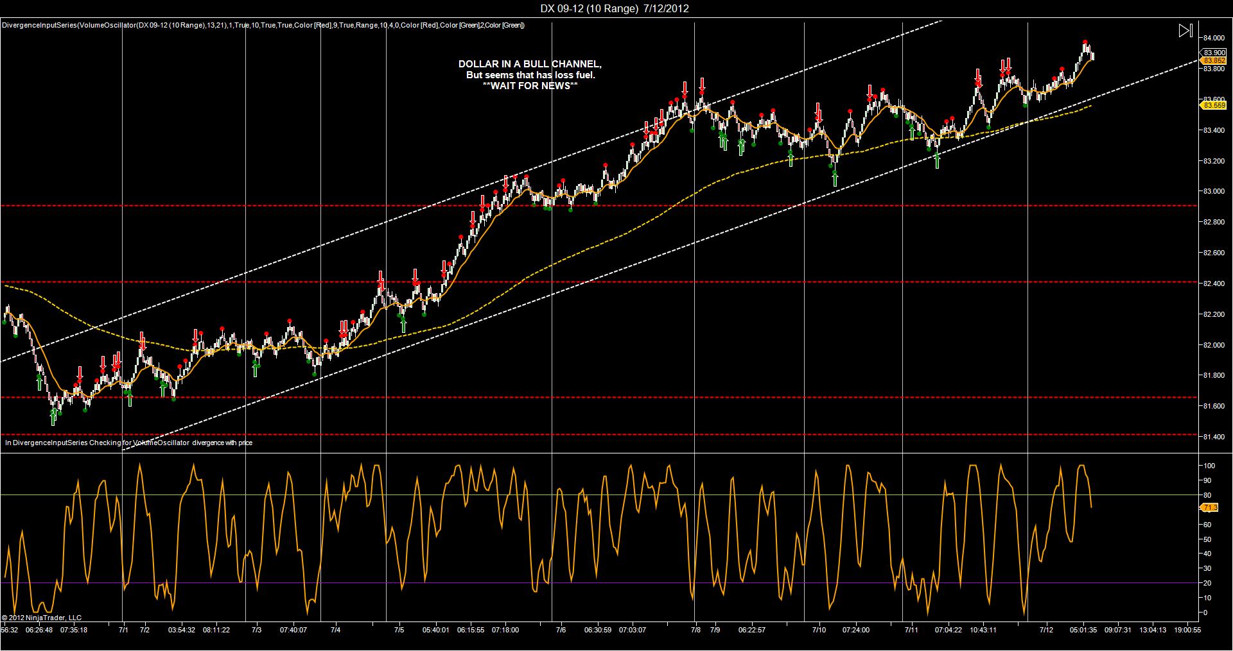
Task: Click the 07:04:22 time label
Action: pyautogui.click(x=949, y=630)
